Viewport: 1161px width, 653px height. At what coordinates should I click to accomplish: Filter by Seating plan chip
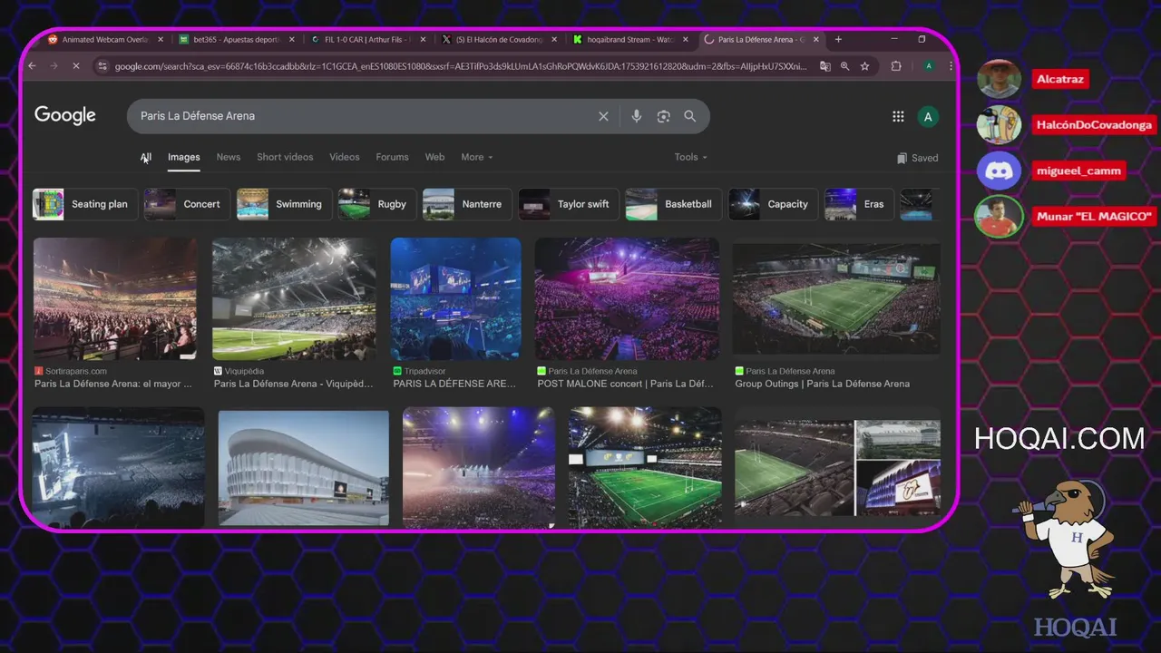[86, 204]
